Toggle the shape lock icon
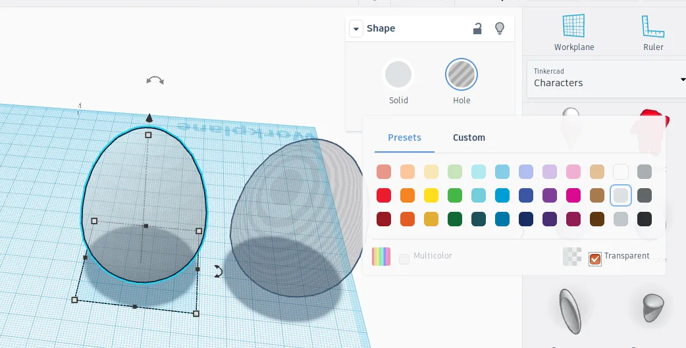The width and height of the screenshot is (686, 348). pyautogui.click(x=477, y=29)
